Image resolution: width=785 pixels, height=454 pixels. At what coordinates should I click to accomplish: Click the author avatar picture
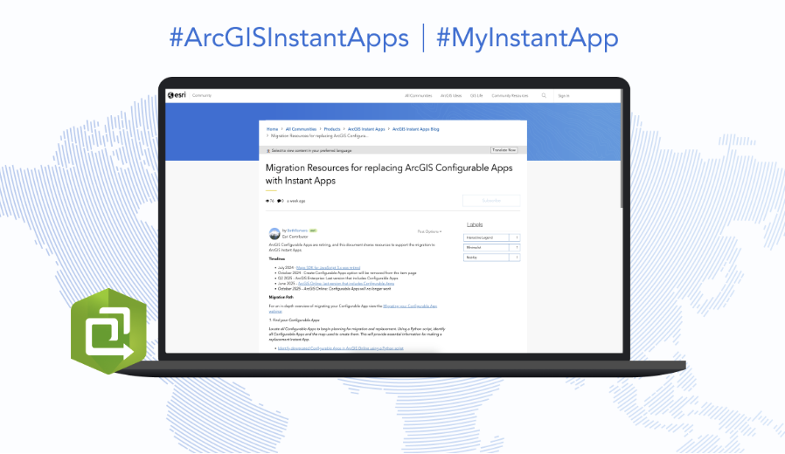274,233
